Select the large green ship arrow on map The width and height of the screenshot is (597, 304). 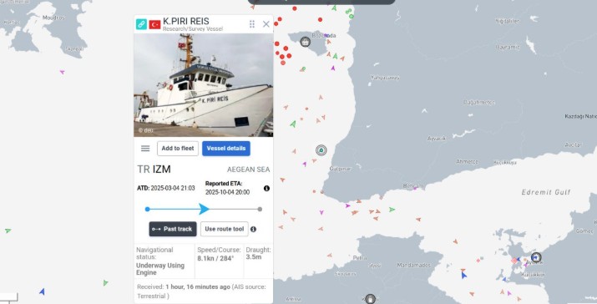click(293, 124)
